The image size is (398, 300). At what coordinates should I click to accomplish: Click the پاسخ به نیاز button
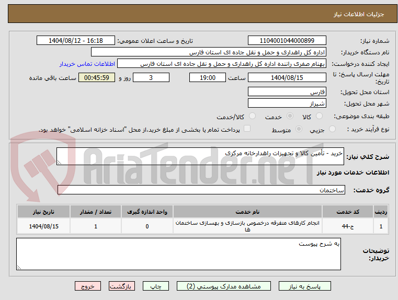coord(304,286)
